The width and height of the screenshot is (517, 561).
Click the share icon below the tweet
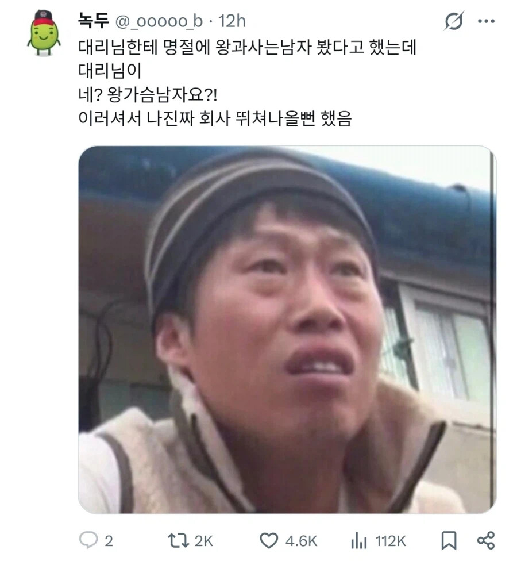pyautogui.click(x=486, y=541)
